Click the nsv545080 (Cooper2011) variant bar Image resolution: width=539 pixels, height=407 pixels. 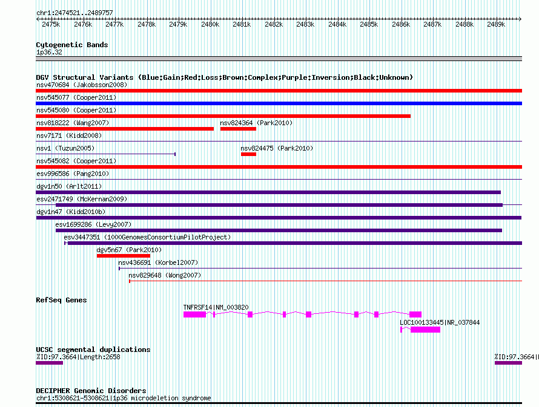click(x=223, y=116)
